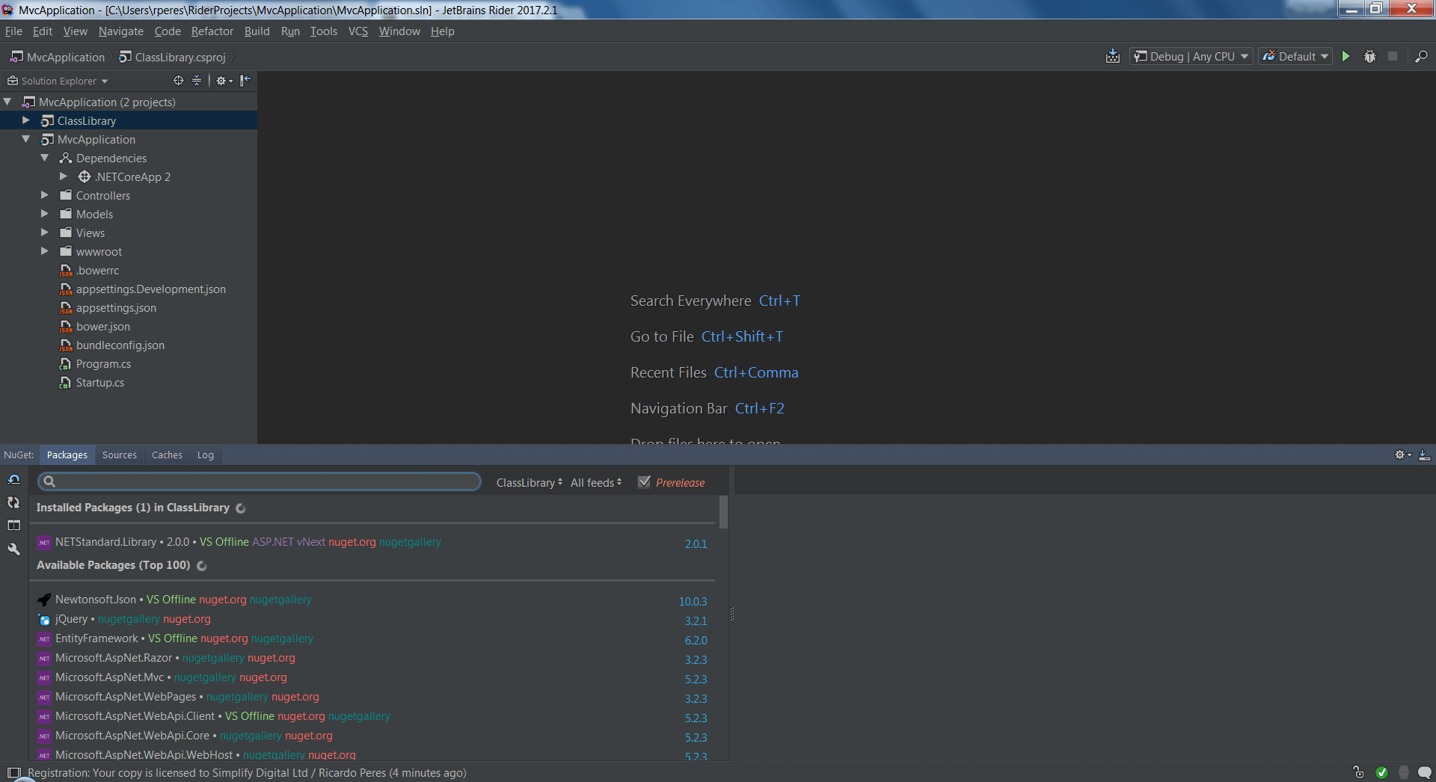The height and width of the screenshot is (782, 1436).
Task: Switch to NuGet Sources tab
Action: pos(120,455)
